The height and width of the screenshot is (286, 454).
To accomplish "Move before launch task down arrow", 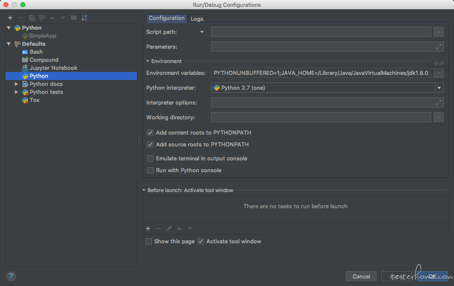I will coord(190,228).
